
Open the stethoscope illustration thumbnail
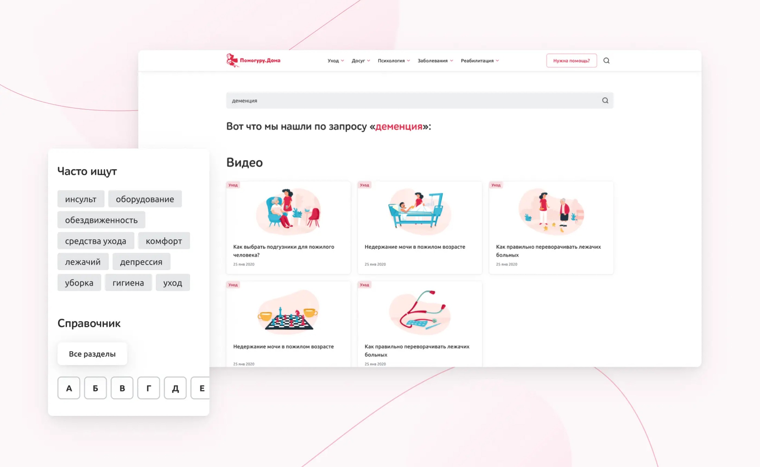tap(420, 312)
